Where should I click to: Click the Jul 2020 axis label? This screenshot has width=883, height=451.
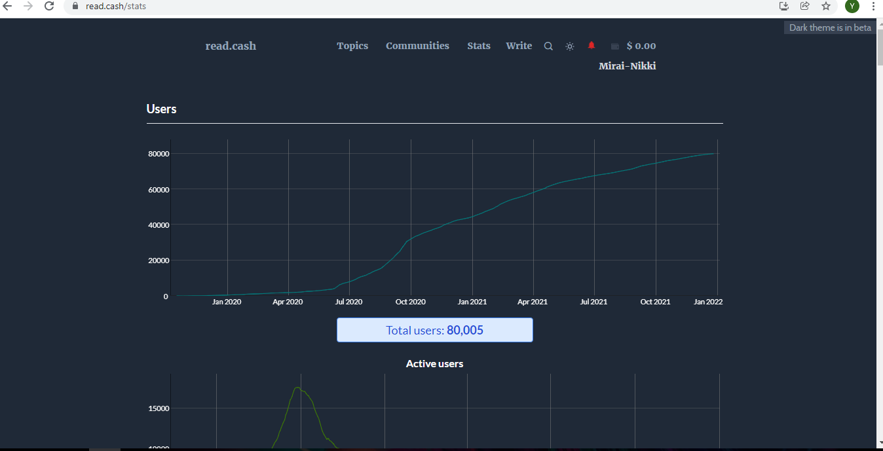coord(349,302)
